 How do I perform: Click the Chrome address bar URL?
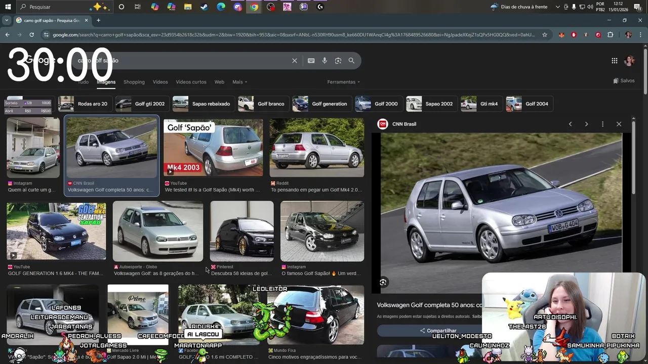(x=294, y=35)
